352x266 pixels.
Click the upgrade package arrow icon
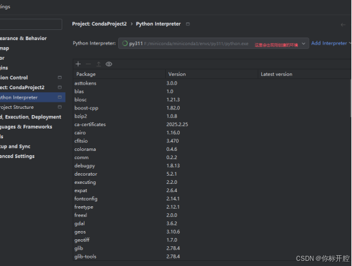pos(98,64)
